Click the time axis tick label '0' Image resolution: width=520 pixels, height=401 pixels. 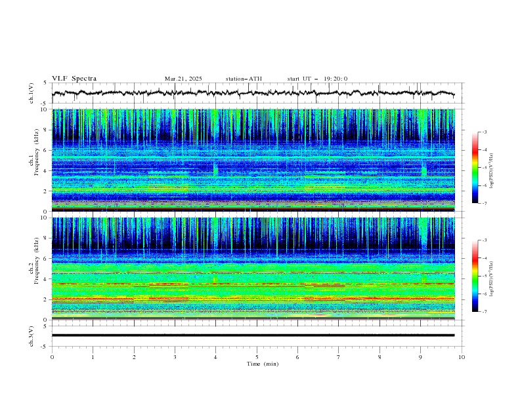point(52,357)
